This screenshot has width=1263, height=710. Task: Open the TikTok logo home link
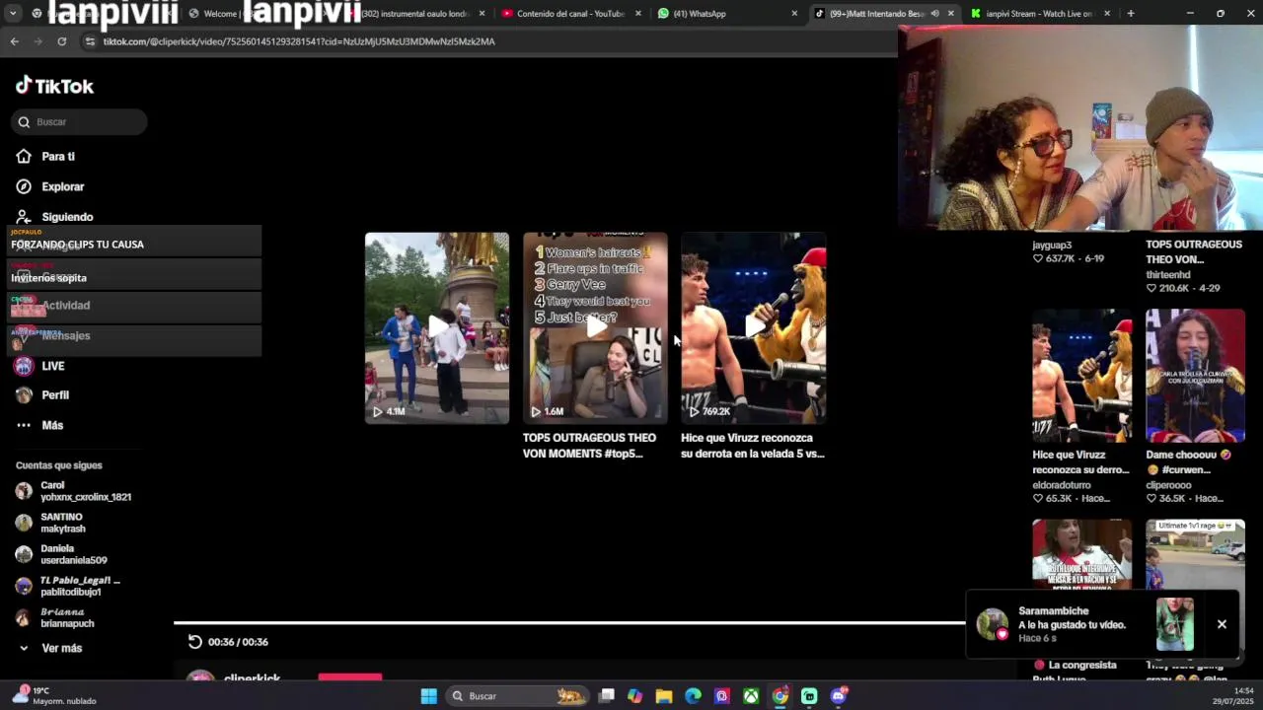tap(55, 86)
